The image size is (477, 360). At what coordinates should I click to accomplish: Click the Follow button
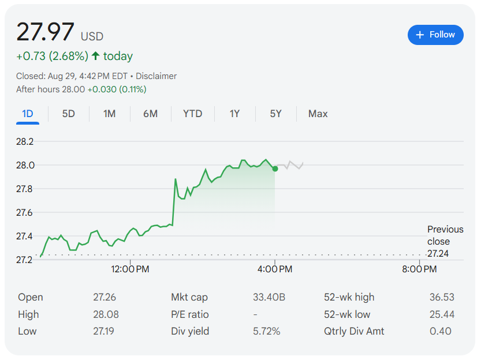tap(435, 35)
